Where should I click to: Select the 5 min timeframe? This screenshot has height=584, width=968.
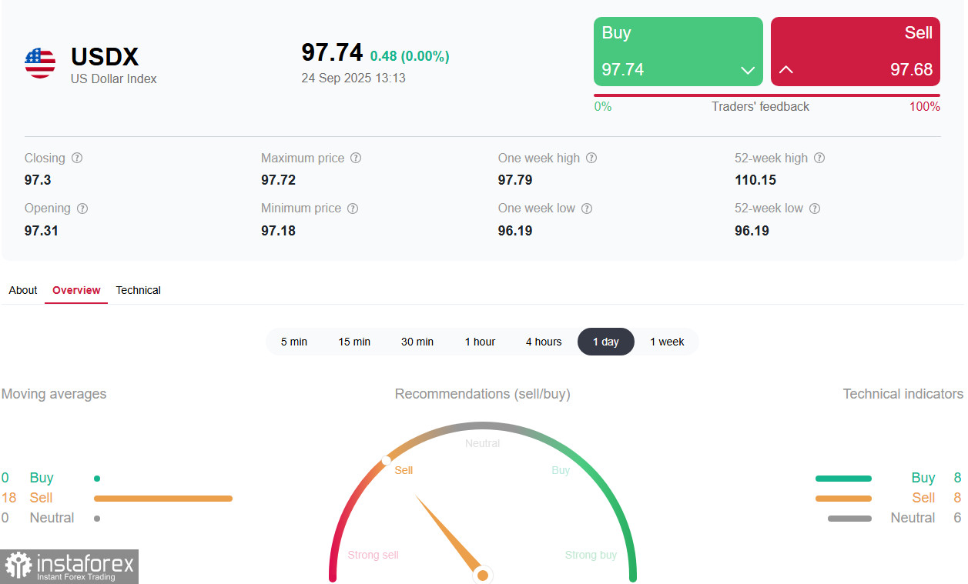(294, 342)
